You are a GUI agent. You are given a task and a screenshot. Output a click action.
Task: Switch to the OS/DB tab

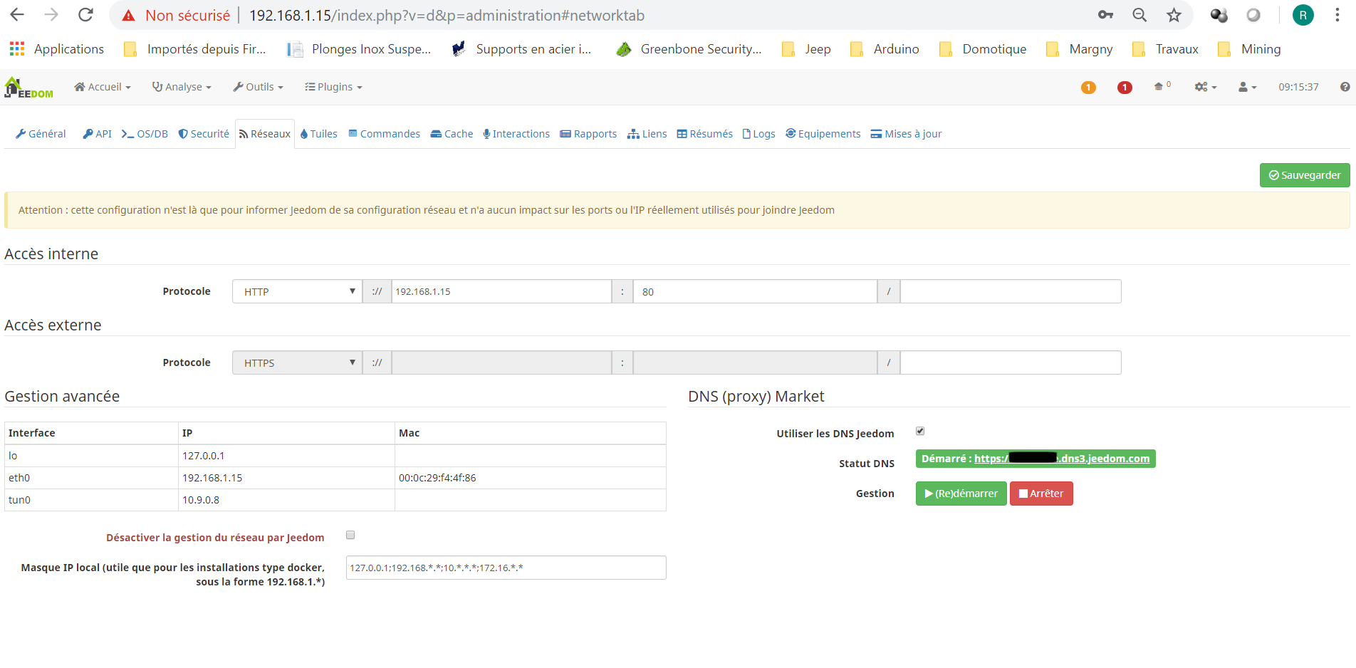click(x=145, y=134)
